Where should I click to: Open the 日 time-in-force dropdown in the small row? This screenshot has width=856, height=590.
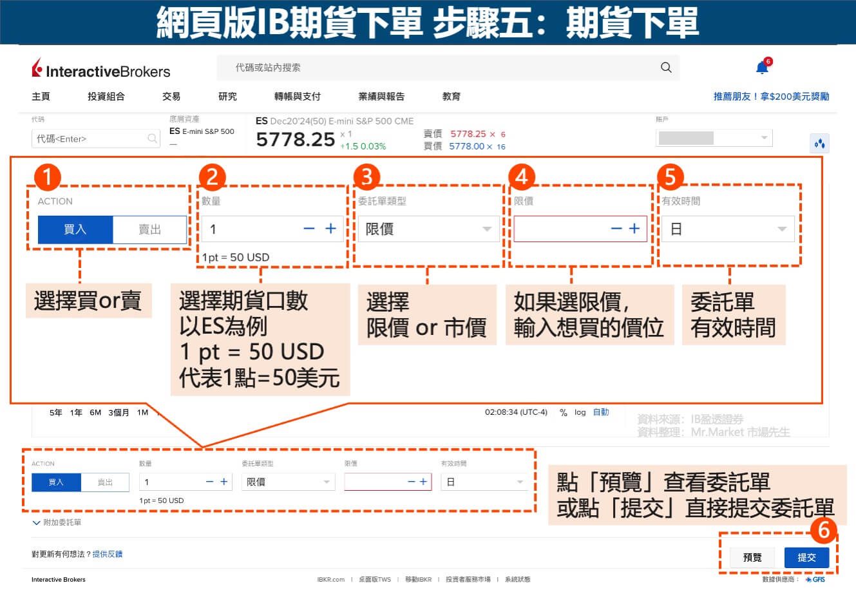[x=484, y=482]
